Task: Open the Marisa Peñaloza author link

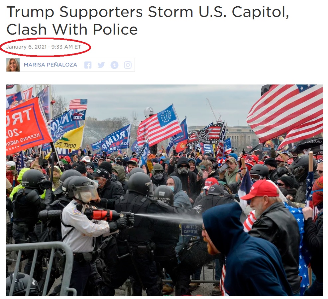Action: pyautogui.click(x=51, y=65)
